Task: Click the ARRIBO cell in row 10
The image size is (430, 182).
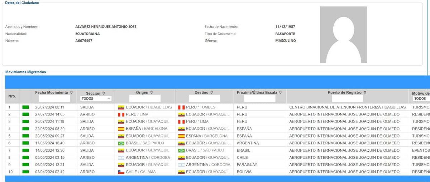Action: pos(88,172)
